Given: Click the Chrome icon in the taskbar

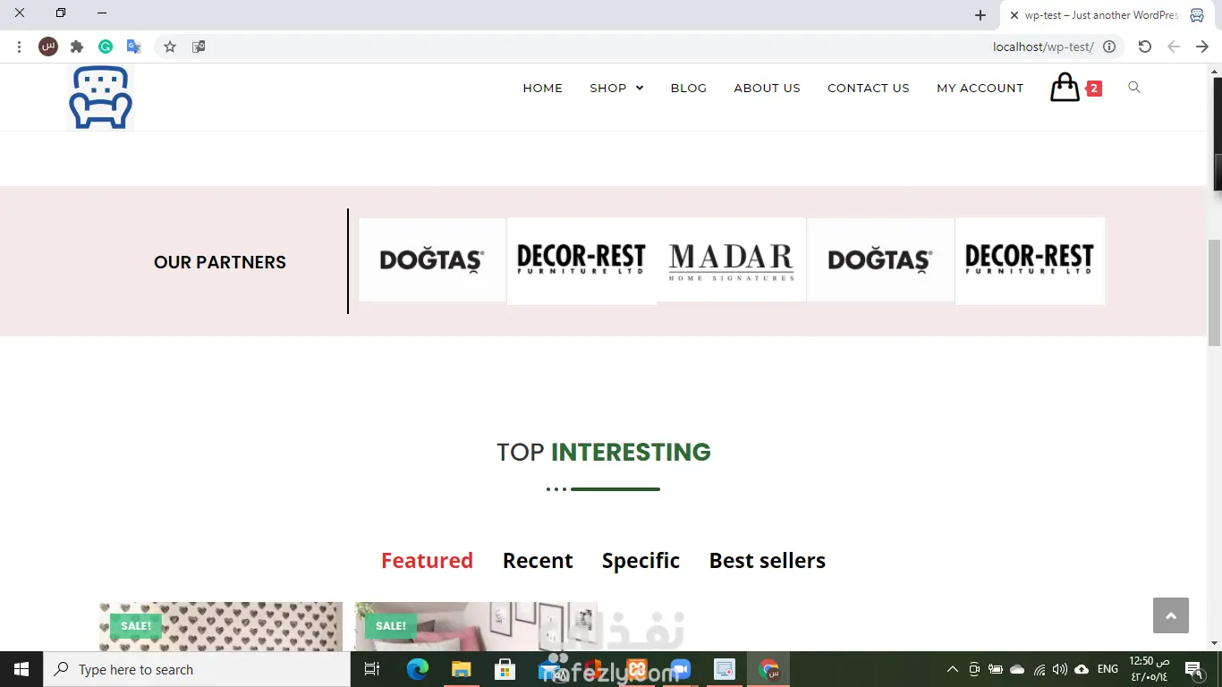Looking at the screenshot, I should tap(768, 669).
